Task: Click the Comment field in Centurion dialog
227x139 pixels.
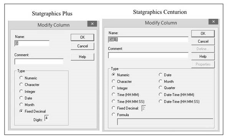Action: (x=148, y=55)
